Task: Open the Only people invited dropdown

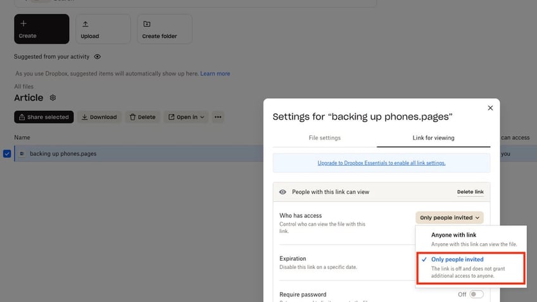Action: pyautogui.click(x=450, y=217)
